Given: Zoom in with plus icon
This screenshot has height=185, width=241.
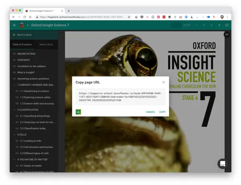Looking at the screenshot, I should pyautogui.click(x=219, y=25).
